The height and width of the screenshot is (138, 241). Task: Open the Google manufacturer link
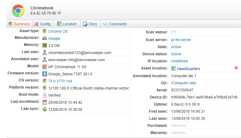pyautogui.click(x=54, y=39)
